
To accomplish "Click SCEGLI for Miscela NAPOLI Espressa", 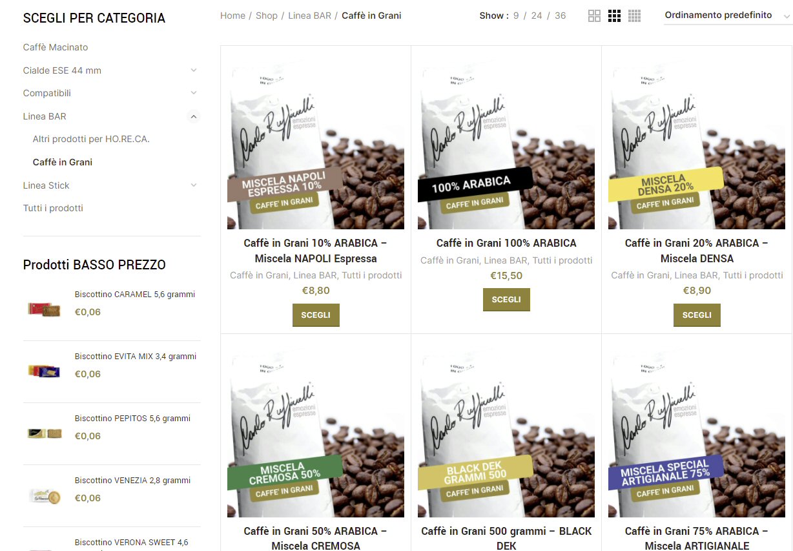I will [x=316, y=315].
